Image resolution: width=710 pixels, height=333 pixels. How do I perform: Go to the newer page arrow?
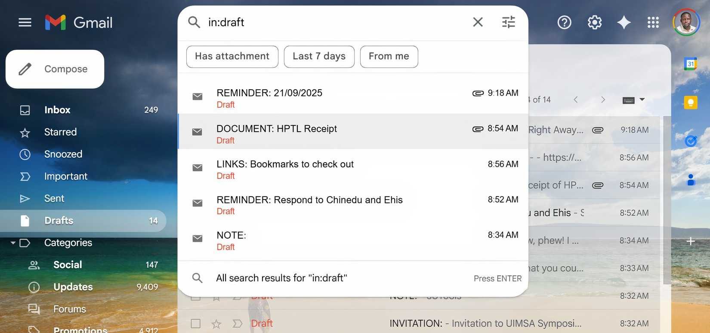576,100
